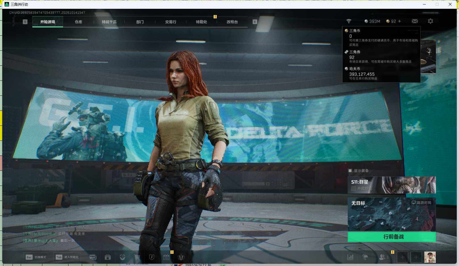
Task: Click the 393,127,455 amount in tooltip
Action: [x=362, y=74]
